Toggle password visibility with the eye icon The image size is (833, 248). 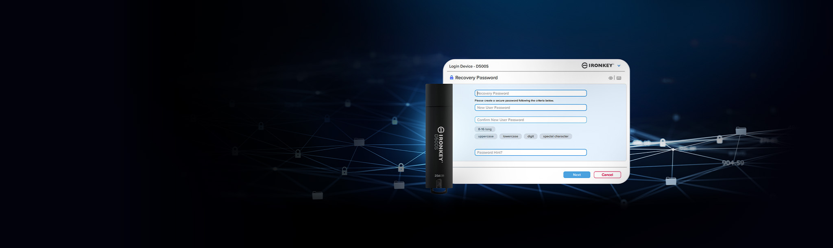tap(610, 78)
